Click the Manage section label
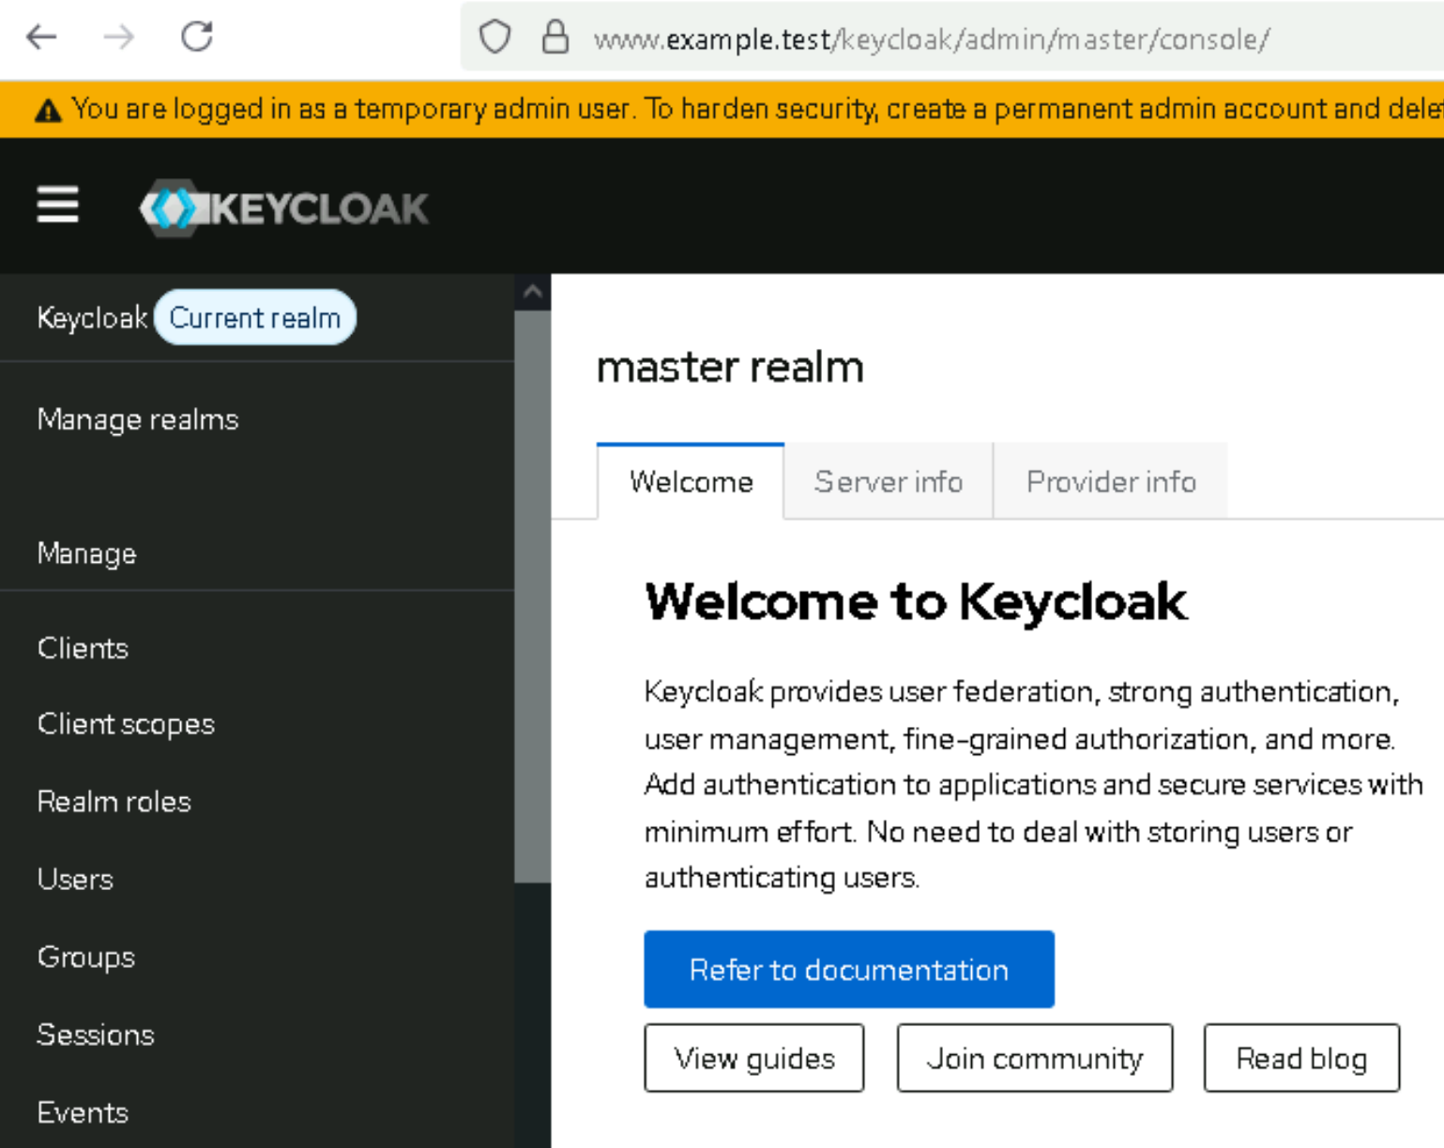 tap(86, 553)
